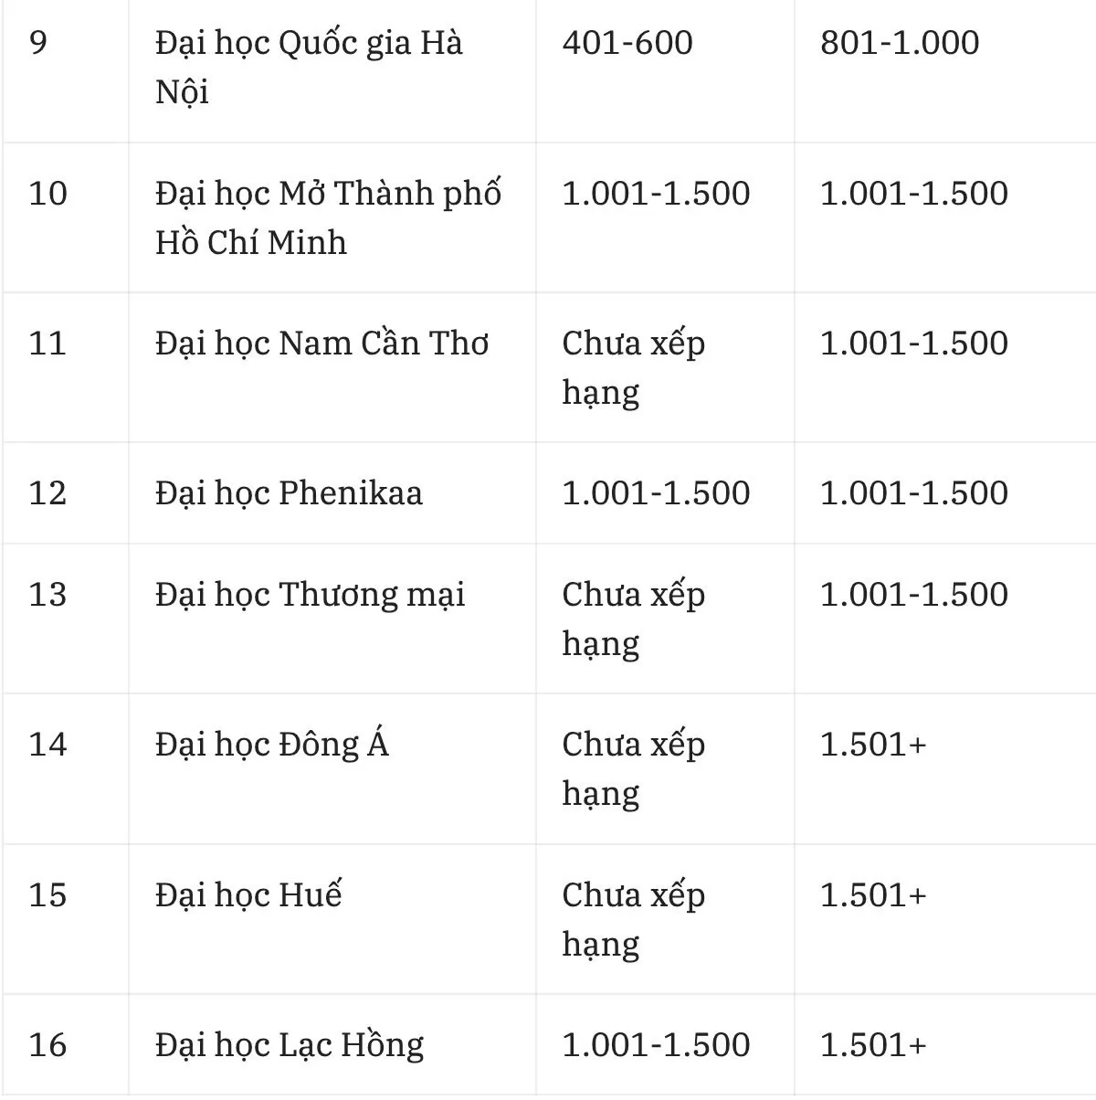Select the Đại học Lạc Hồng cell
Screen dimensions: 1096x1100
point(289,1045)
